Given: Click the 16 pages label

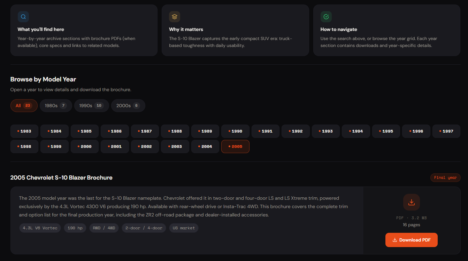Looking at the screenshot, I should [x=412, y=225].
